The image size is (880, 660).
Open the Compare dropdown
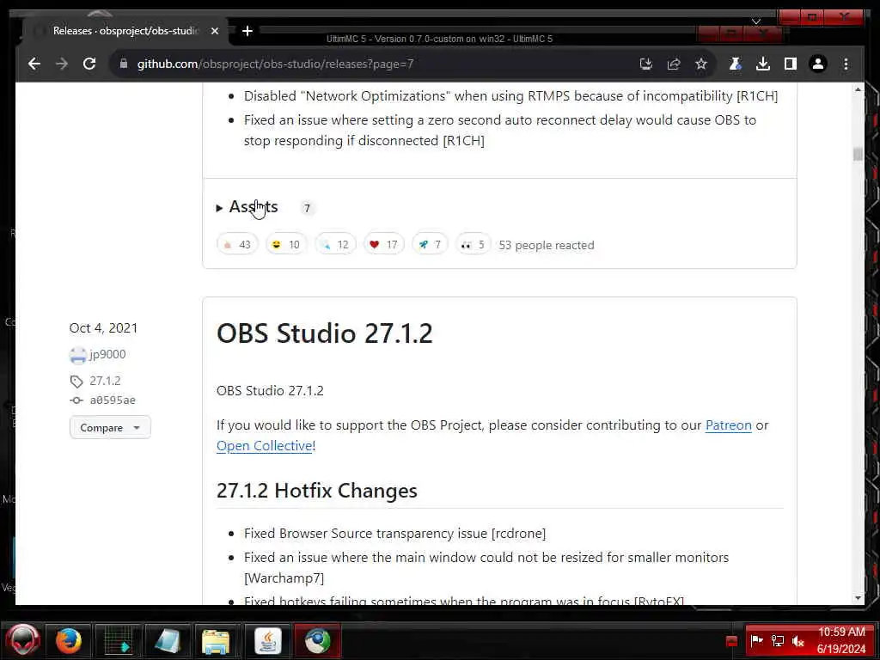[110, 428]
